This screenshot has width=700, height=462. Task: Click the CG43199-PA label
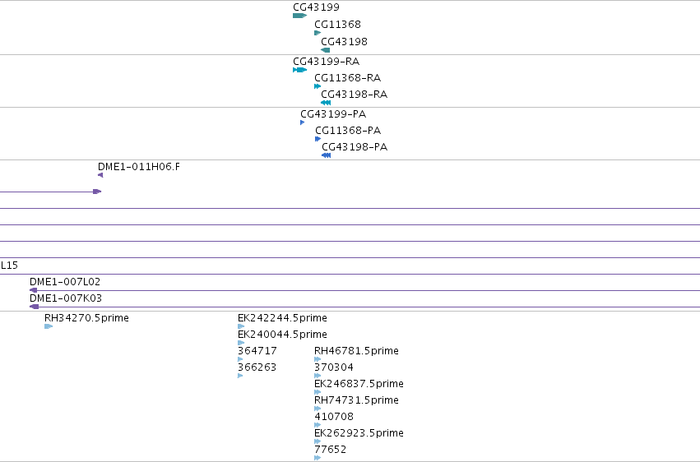pyautogui.click(x=333, y=114)
